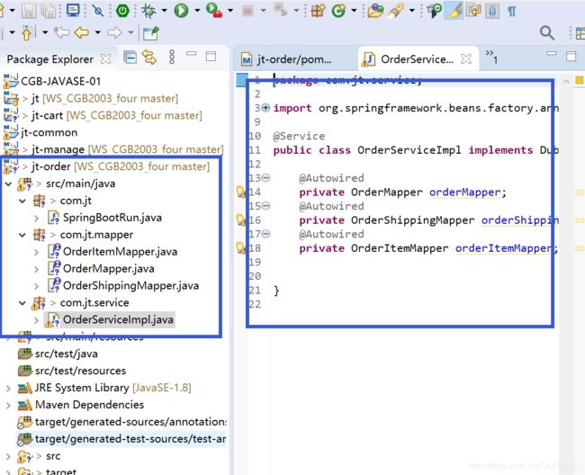Screen dimensions: 585x475
Task: Show hidden editors list »1
Action: click(491, 57)
